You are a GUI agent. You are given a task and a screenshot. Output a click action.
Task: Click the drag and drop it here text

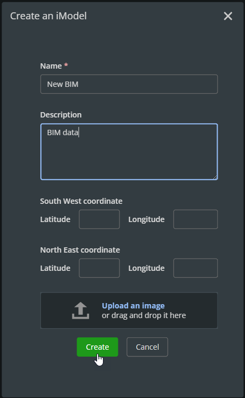[x=149, y=315]
